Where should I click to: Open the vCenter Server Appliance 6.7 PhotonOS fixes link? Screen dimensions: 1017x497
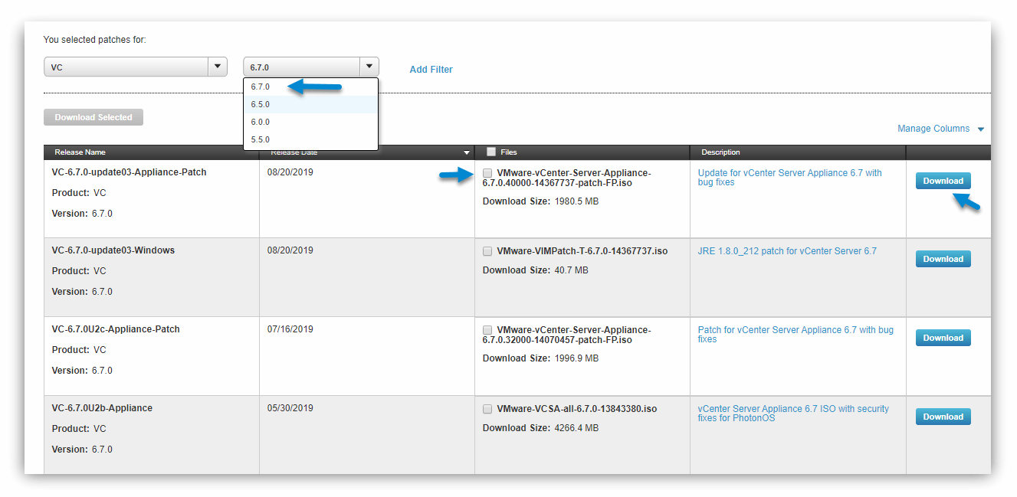792,413
